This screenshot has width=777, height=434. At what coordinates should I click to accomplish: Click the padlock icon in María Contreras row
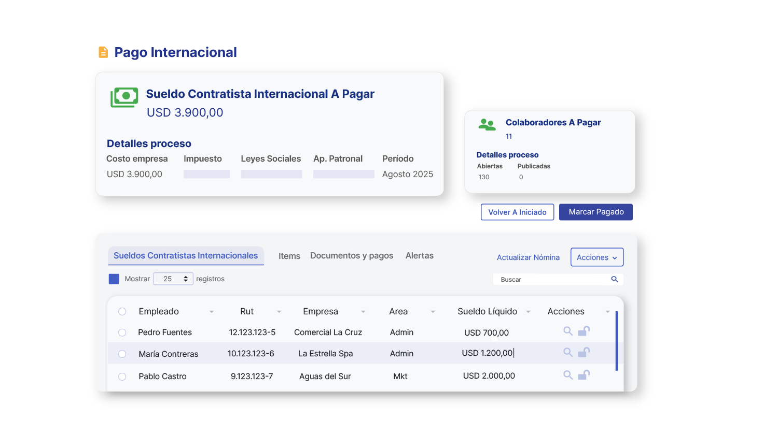coord(584,352)
